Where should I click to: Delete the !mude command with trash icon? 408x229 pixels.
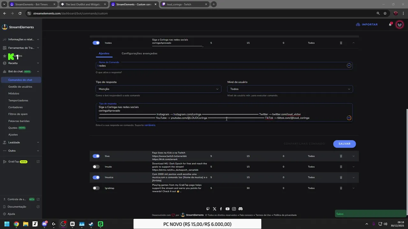point(341,167)
